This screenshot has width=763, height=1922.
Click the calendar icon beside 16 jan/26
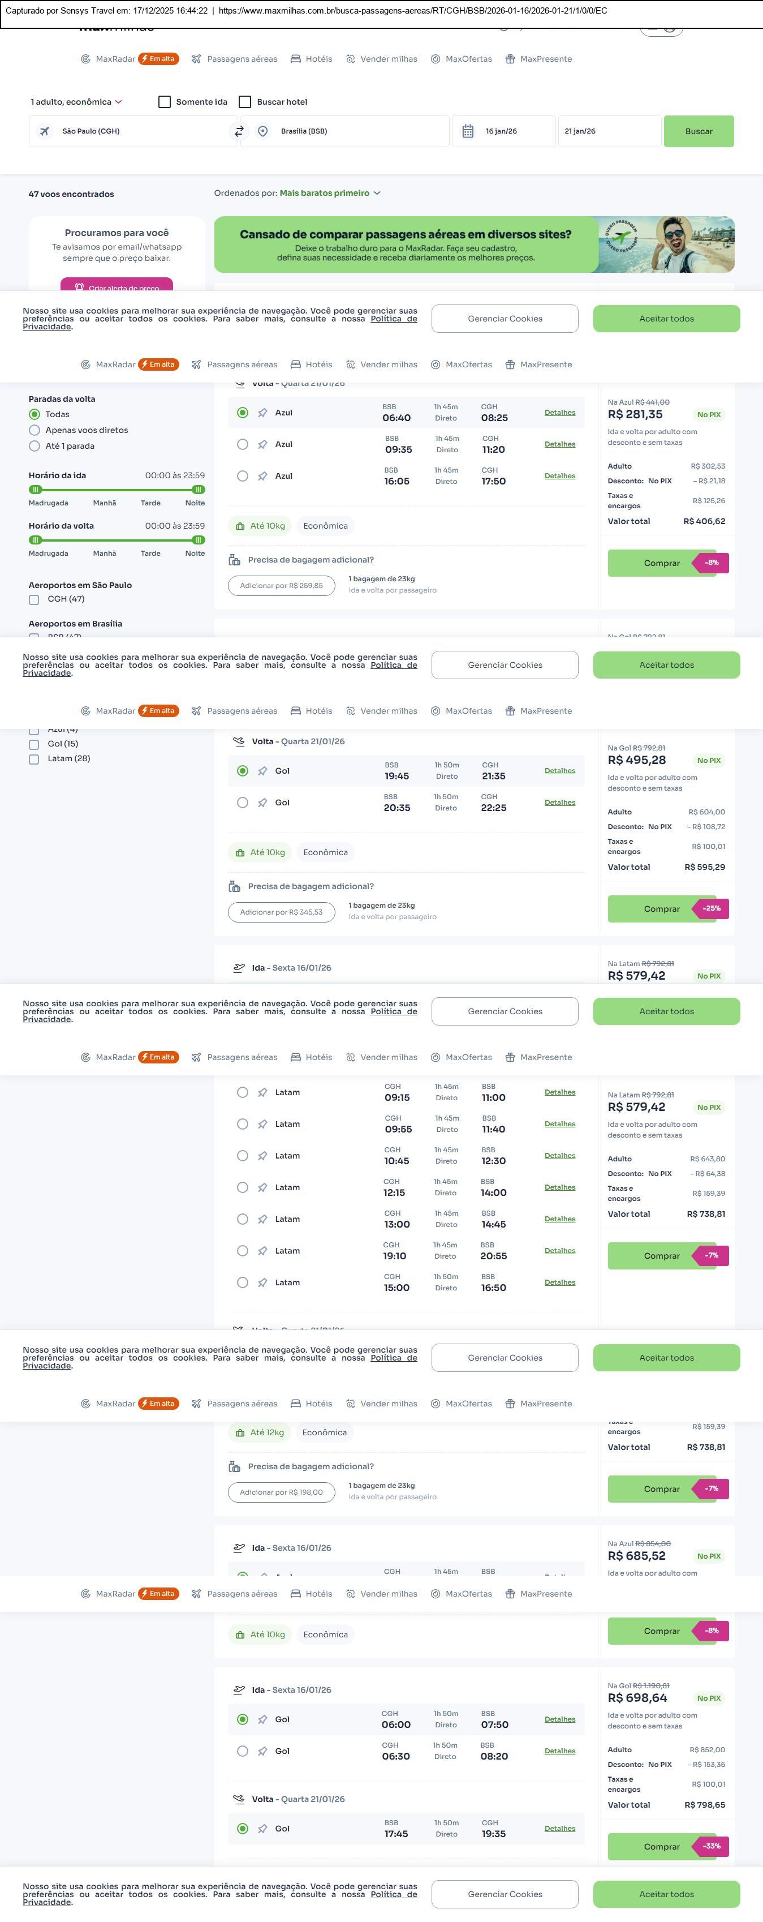point(468,131)
